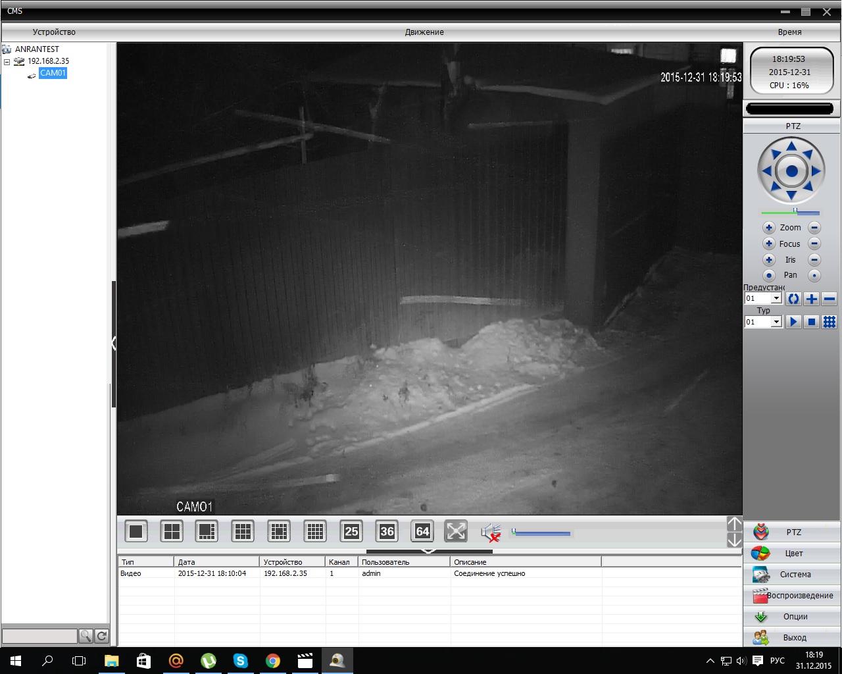Open the Опции options panel
Viewport: 842px width, 674px height.
[793, 616]
